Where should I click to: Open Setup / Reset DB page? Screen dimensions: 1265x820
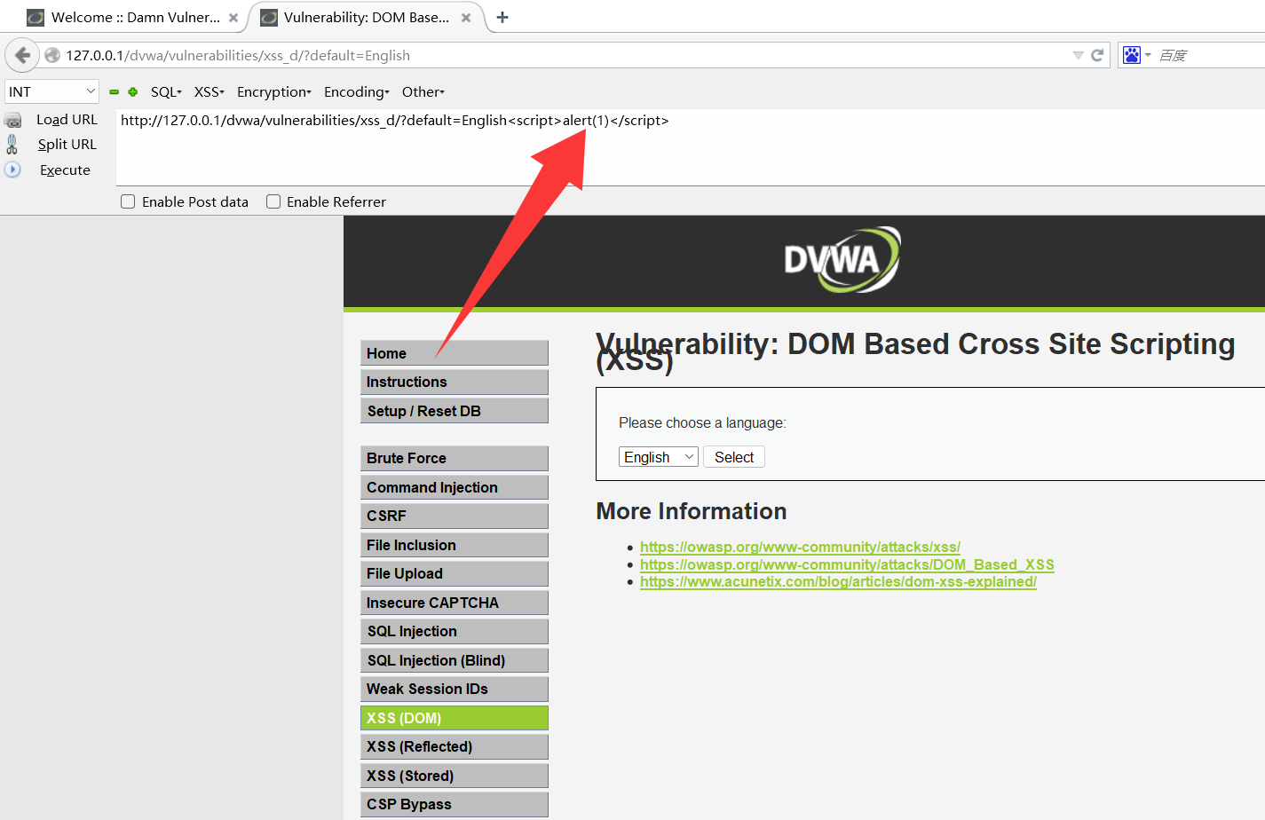click(x=455, y=411)
